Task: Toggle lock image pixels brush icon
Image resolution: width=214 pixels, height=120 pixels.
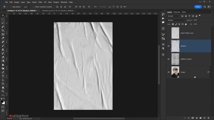Action: click(176, 24)
